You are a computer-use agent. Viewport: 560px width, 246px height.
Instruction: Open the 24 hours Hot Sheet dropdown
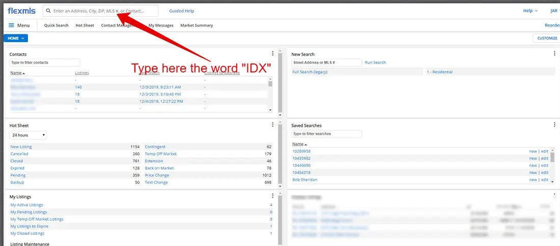pyautogui.click(x=29, y=135)
